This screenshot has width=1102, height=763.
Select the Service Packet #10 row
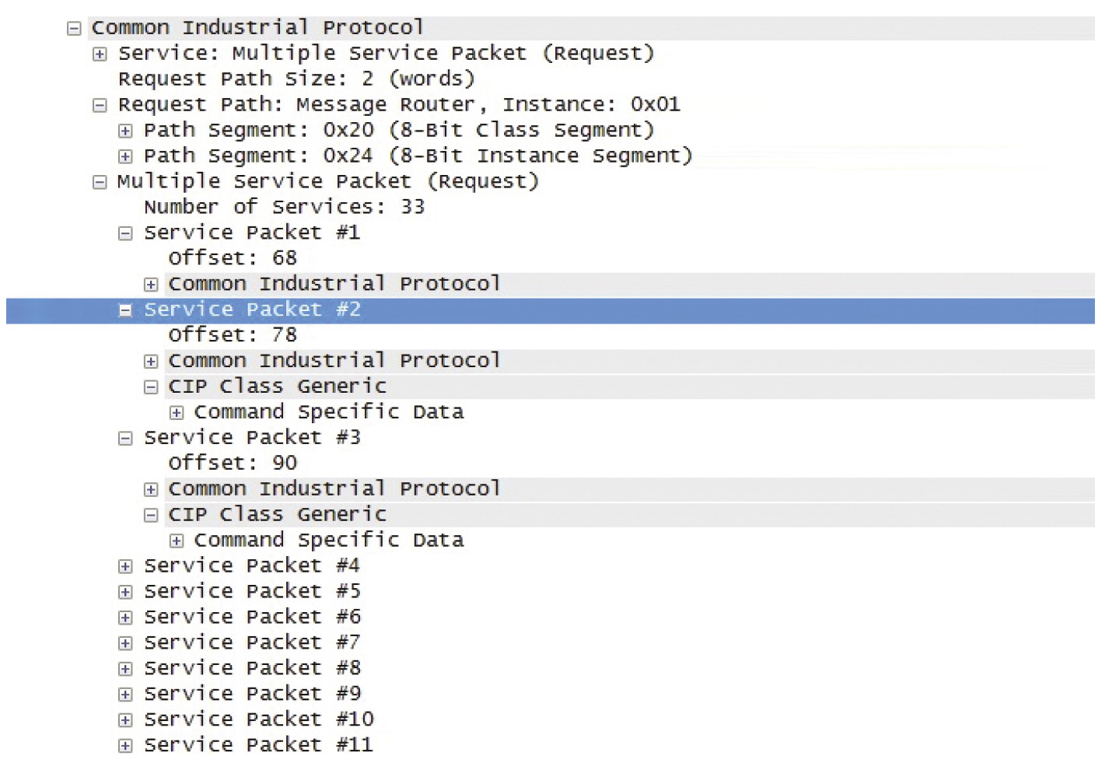pyautogui.click(x=259, y=719)
